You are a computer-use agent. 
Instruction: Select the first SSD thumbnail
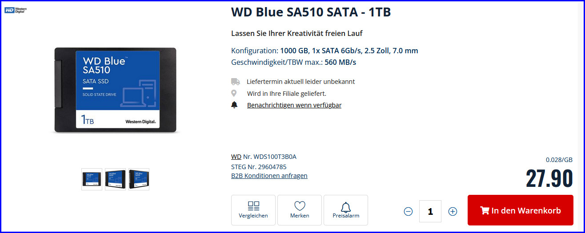click(x=92, y=179)
